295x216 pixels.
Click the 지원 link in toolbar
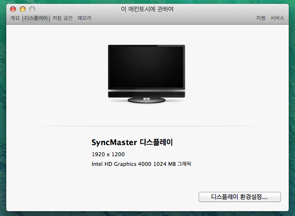click(261, 18)
